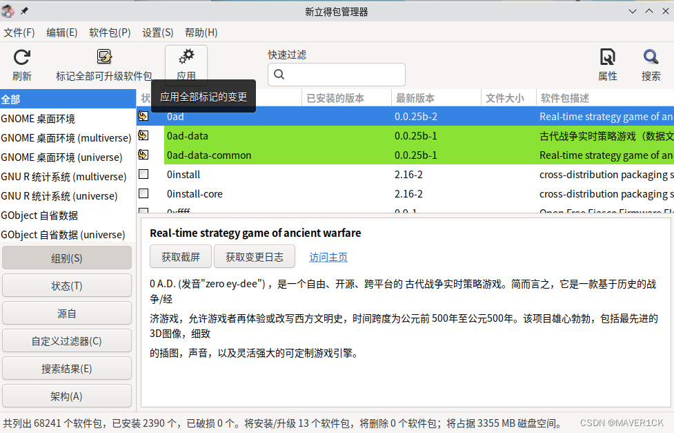
Task: Open the Properties (属性) toolbar icon
Action: (x=607, y=57)
